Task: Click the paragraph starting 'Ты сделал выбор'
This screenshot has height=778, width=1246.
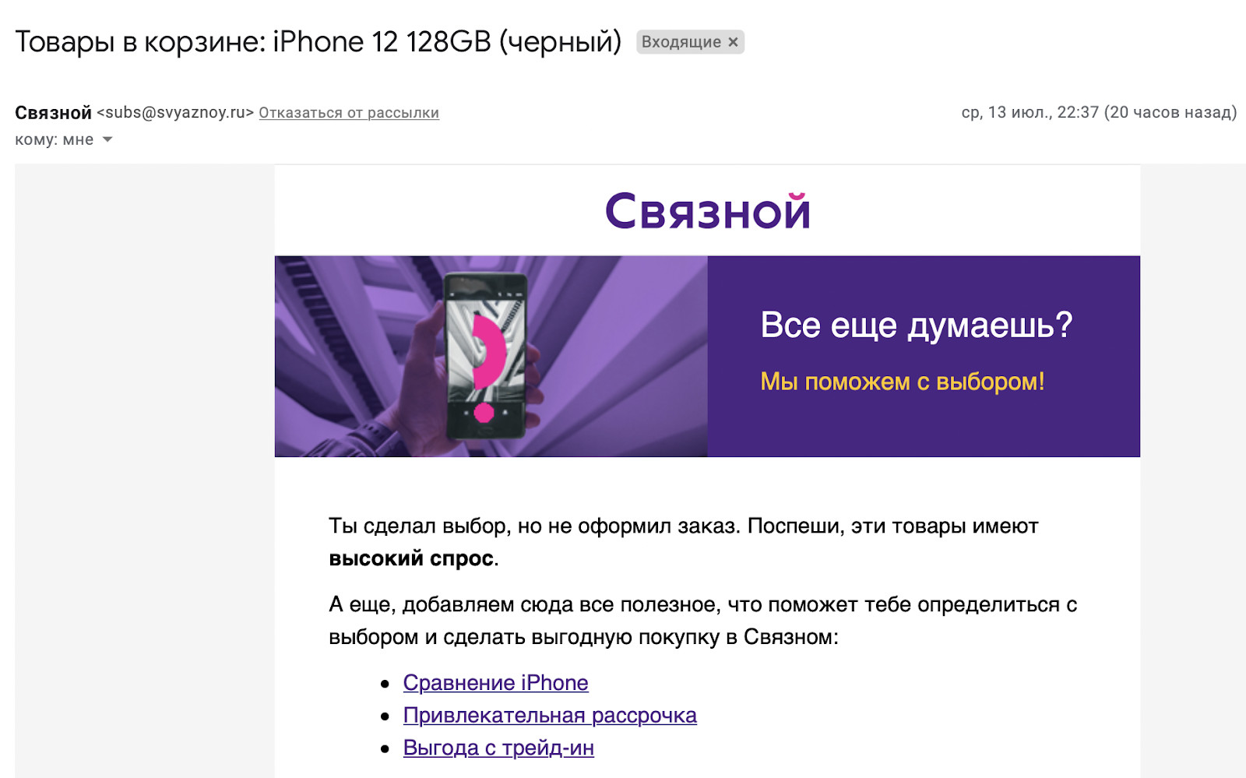Action: tap(684, 542)
